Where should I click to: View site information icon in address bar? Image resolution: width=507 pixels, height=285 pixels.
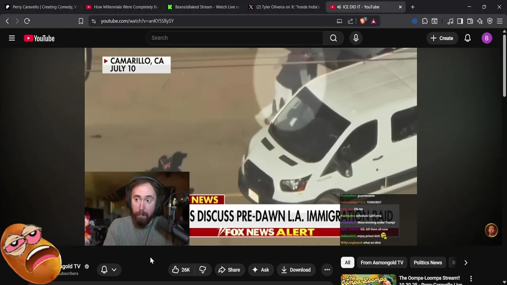[x=93, y=21]
